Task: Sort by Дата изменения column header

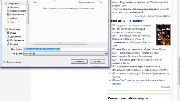Action: pos(86,2)
